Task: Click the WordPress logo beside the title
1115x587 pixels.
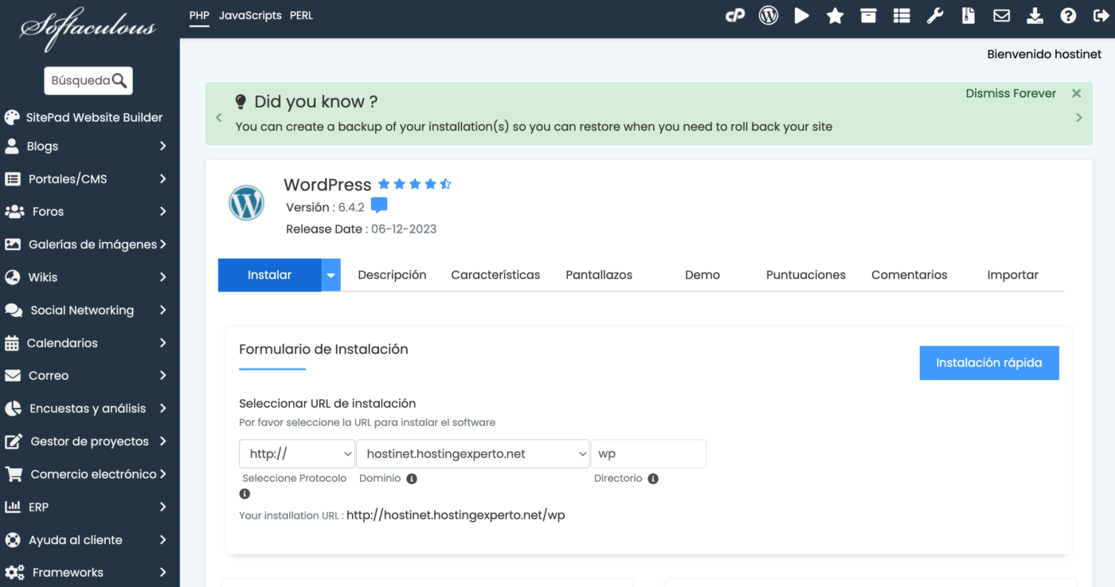Action: [x=246, y=203]
